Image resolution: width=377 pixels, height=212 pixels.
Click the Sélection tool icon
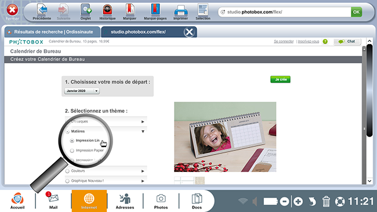(x=203, y=10)
